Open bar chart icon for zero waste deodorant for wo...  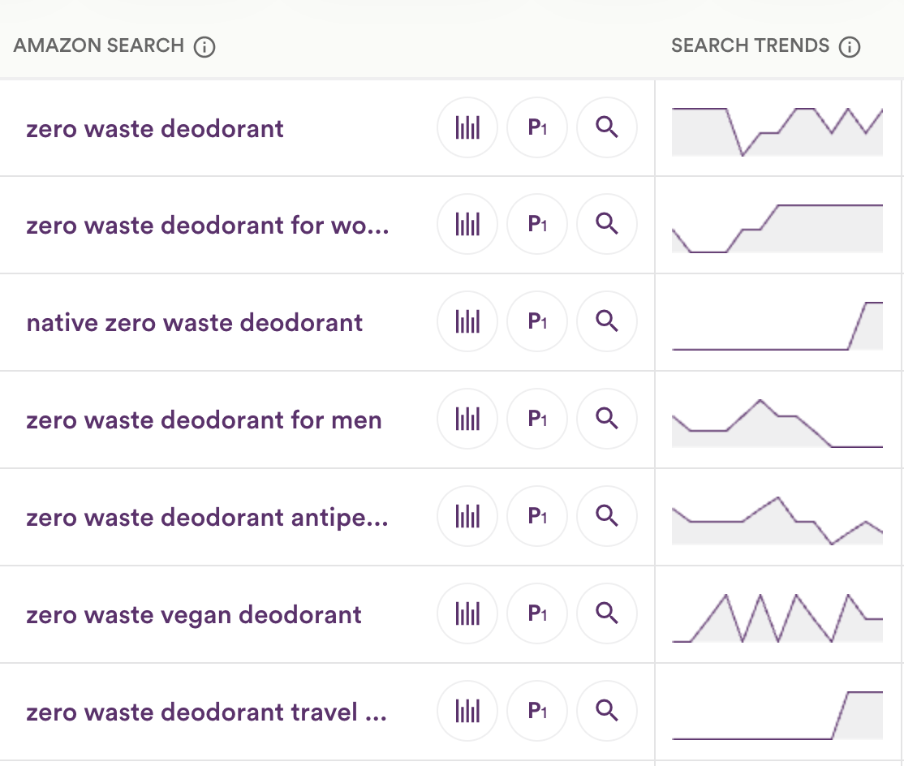(x=467, y=224)
